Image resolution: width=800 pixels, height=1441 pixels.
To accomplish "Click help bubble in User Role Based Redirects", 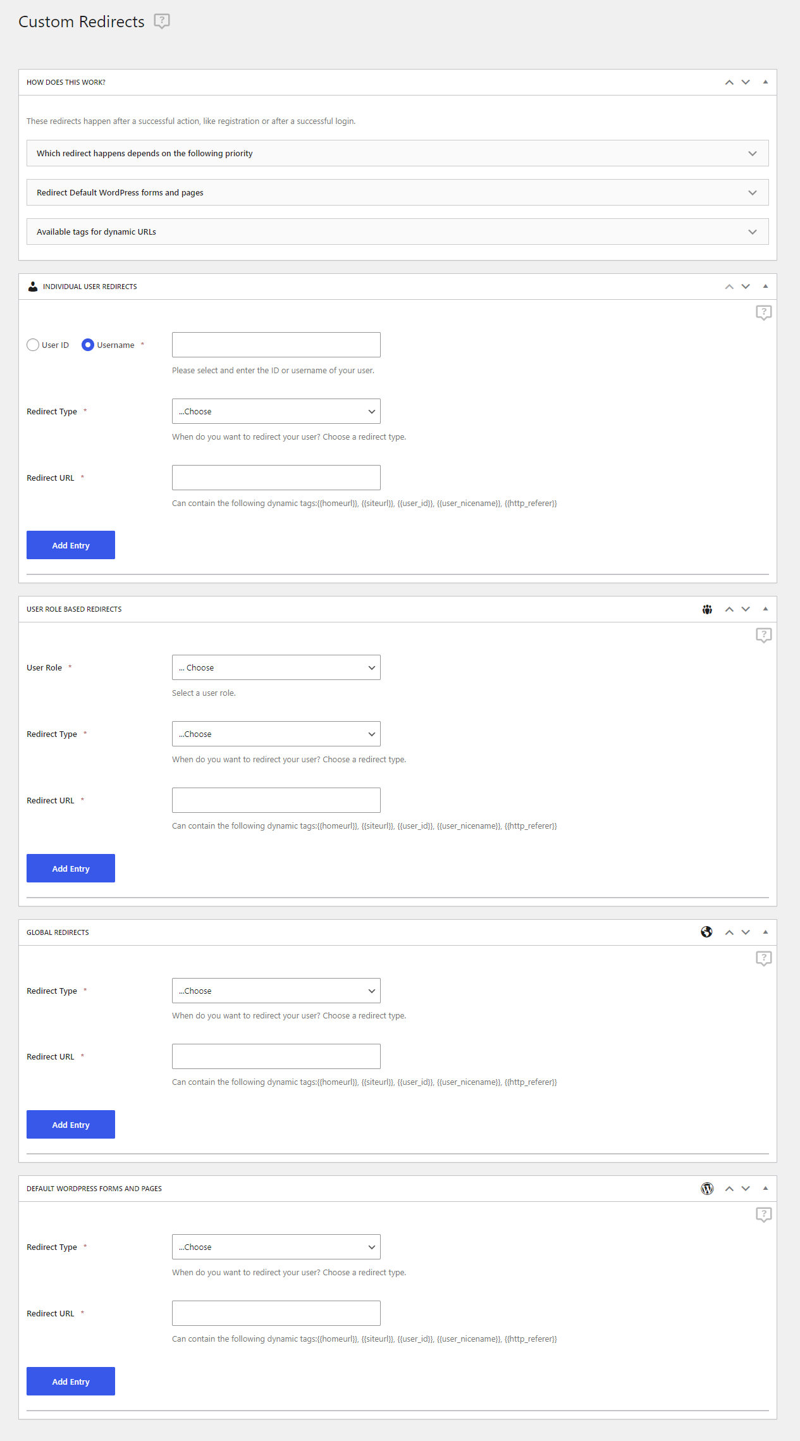I will tap(763, 635).
